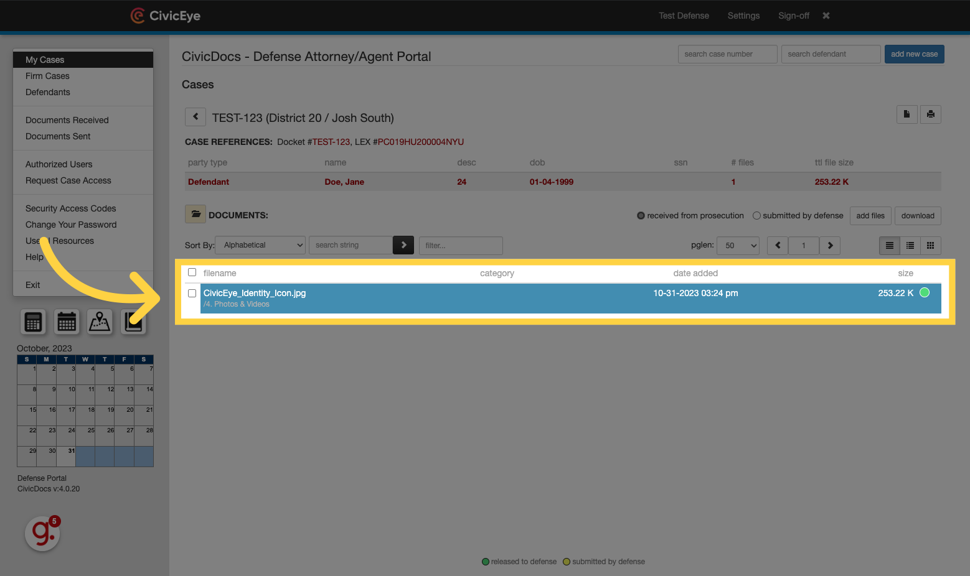Click Test Defense in the top bar
The width and height of the screenshot is (970, 576).
pyautogui.click(x=684, y=16)
